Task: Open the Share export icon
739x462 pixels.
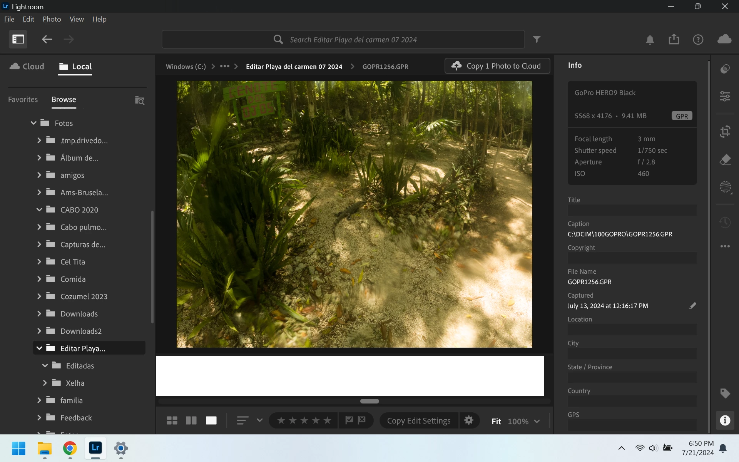Action: (x=674, y=39)
